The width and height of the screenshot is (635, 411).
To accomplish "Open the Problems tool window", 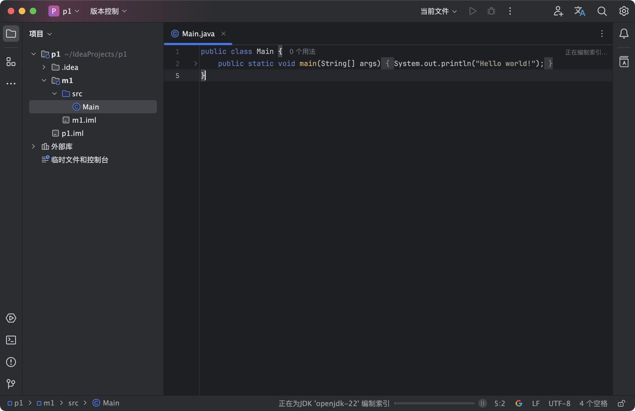I will (x=11, y=362).
